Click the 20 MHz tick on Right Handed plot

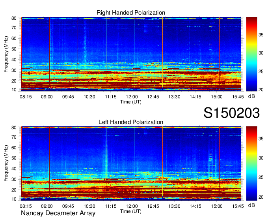(14, 81)
